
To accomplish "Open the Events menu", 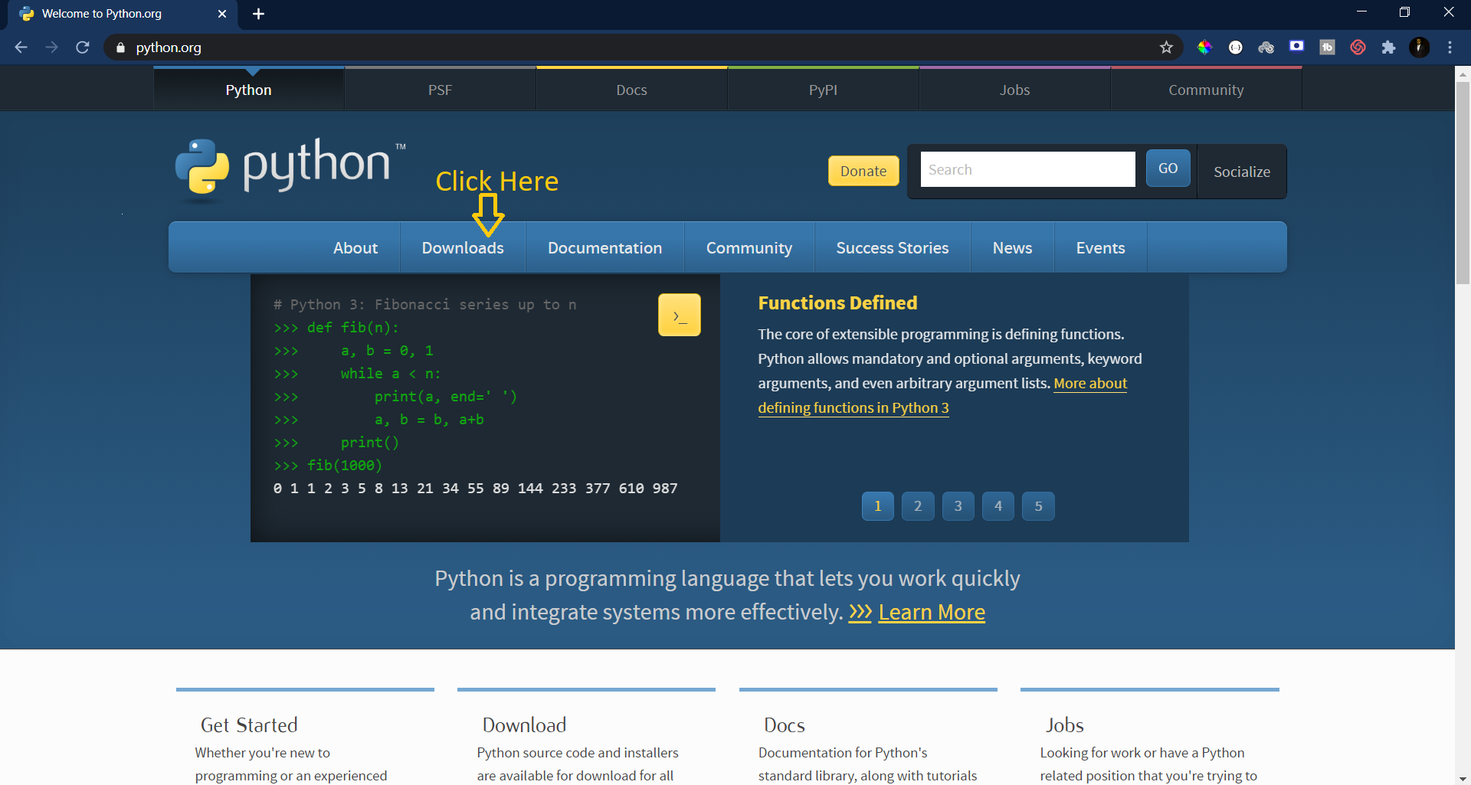I will (1100, 248).
